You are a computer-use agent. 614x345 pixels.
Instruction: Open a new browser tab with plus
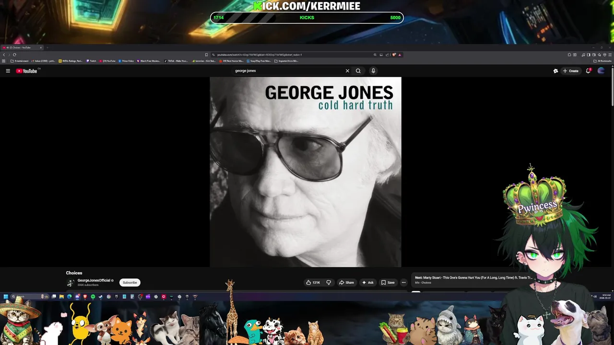click(47, 47)
